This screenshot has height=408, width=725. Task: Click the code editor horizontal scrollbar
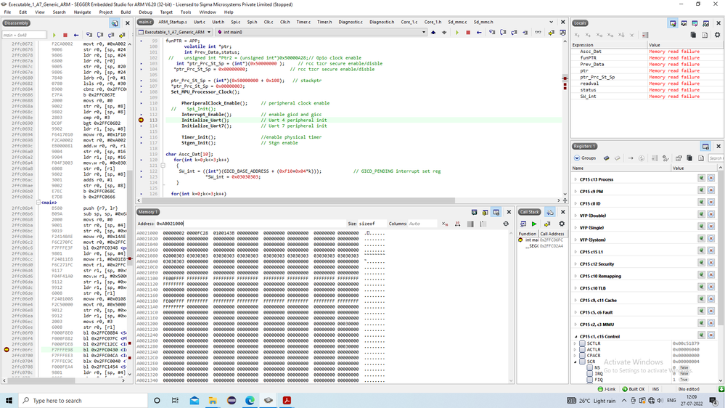tap(296, 200)
